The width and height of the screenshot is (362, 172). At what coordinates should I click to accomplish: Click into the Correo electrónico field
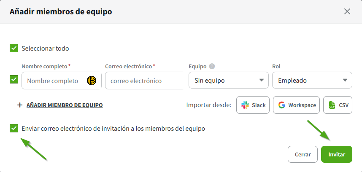(144, 81)
